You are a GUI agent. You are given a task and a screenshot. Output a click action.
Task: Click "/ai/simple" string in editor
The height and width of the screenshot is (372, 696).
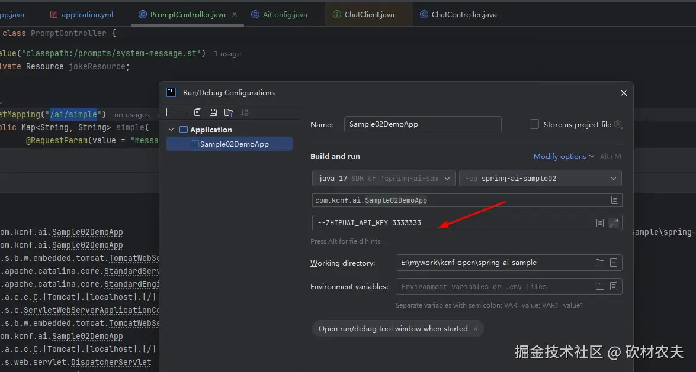tap(73, 114)
